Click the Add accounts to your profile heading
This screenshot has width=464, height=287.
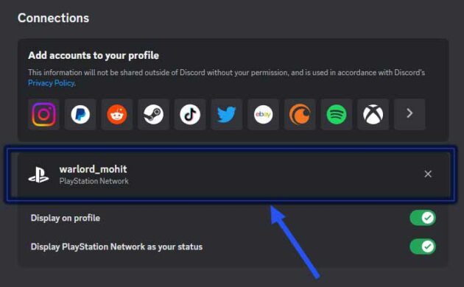[x=94, y=56]
